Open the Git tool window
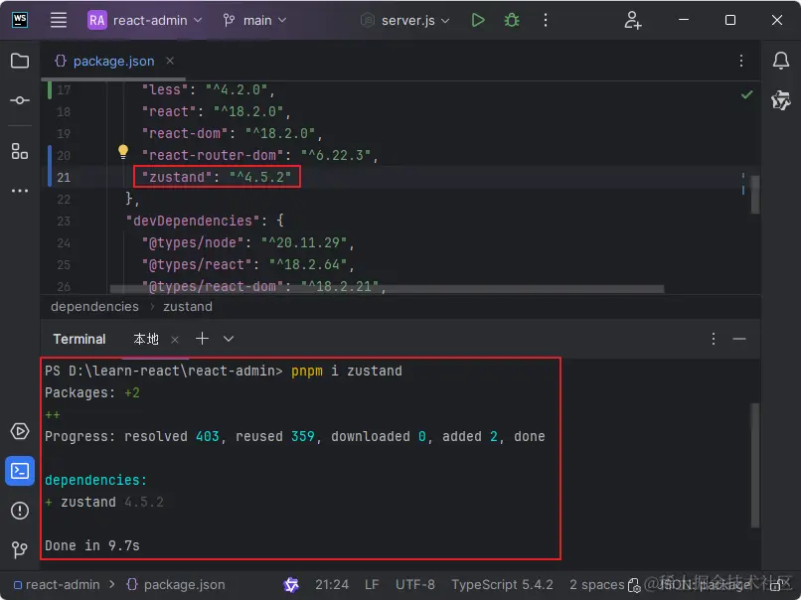The height and width of the screenshot is (600, 801). (20, 549)
